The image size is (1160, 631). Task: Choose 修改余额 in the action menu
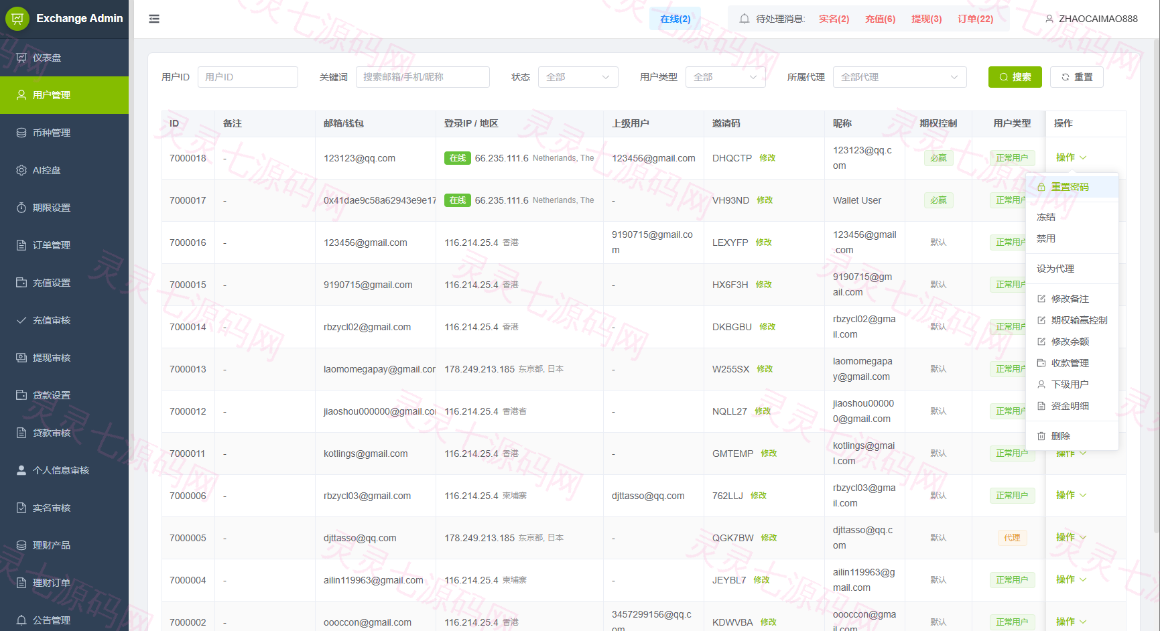1072,342
